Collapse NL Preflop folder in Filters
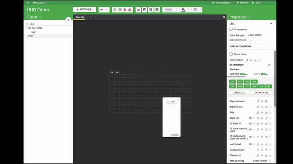Screen dimensions: 293x164 (26, 28)
